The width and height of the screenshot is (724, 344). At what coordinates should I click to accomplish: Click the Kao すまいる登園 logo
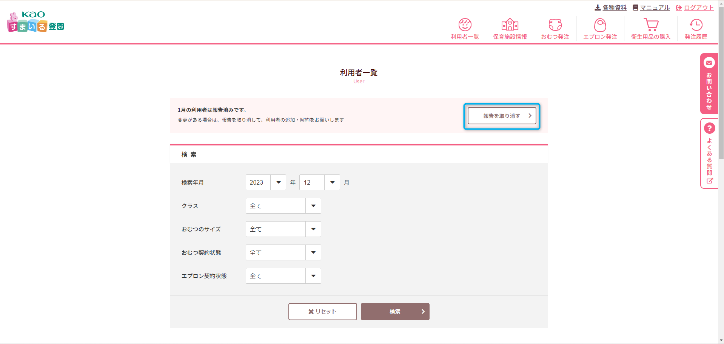click(x=36, y=22)
